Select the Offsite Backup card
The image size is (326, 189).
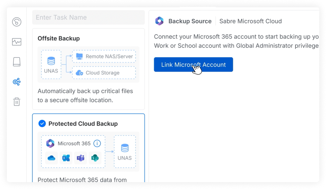click(x=88, y=68)
